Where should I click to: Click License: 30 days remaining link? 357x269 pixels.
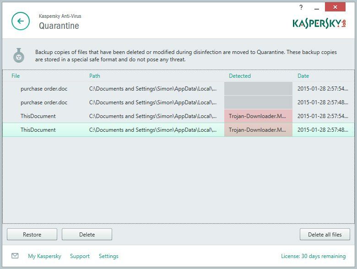tap(313, 256)
